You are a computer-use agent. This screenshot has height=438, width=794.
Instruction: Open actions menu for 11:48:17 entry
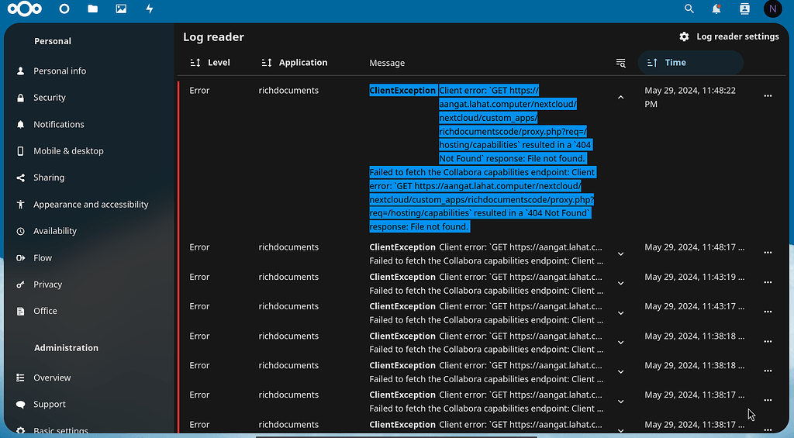768,252
